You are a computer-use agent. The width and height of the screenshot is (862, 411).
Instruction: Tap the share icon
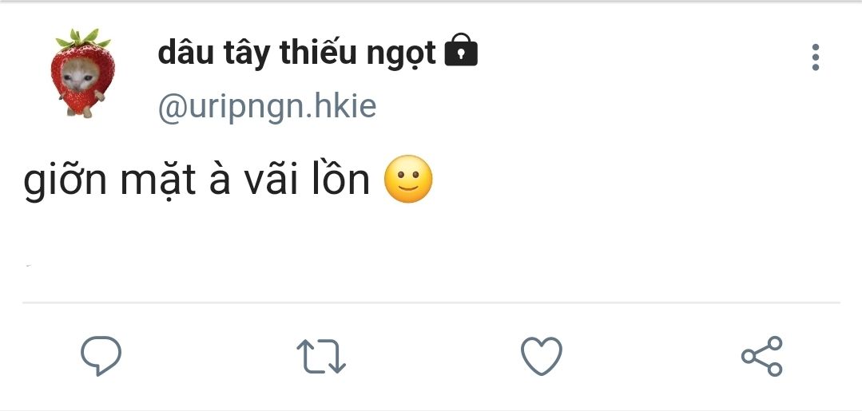coord(762,356)
